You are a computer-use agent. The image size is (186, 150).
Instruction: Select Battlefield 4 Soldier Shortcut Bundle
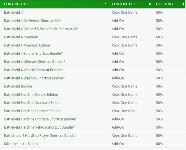(x=33, y=54)
